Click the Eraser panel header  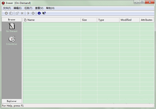click(x=12, y=20)
